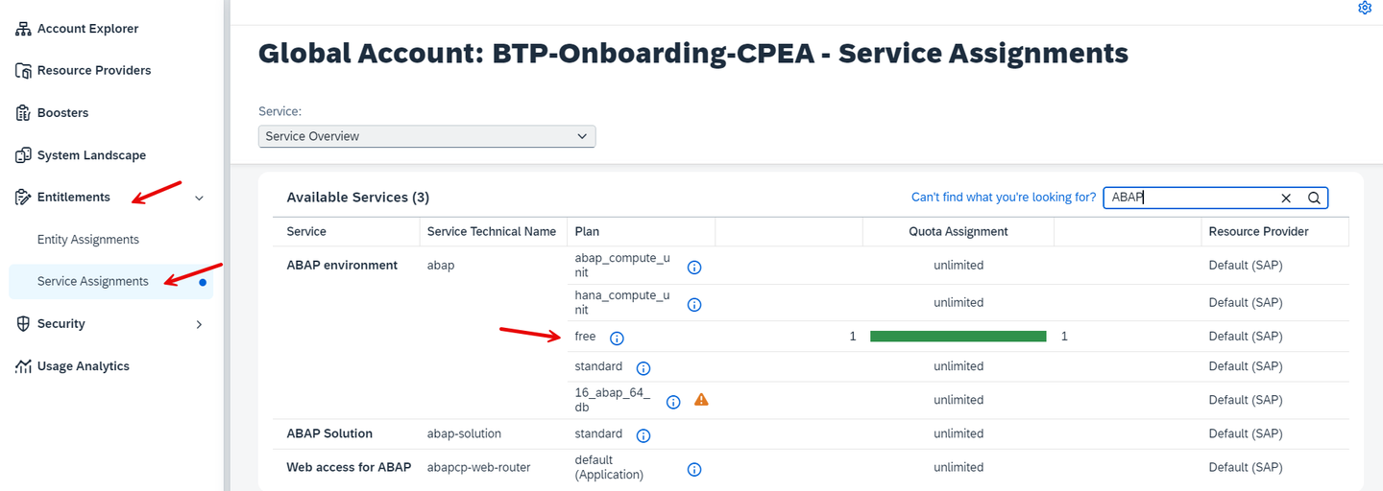Screen dimensions: 1383x491
Task: Click info icon next to abap_compute_unit plan
Action: tap(694, 268)
